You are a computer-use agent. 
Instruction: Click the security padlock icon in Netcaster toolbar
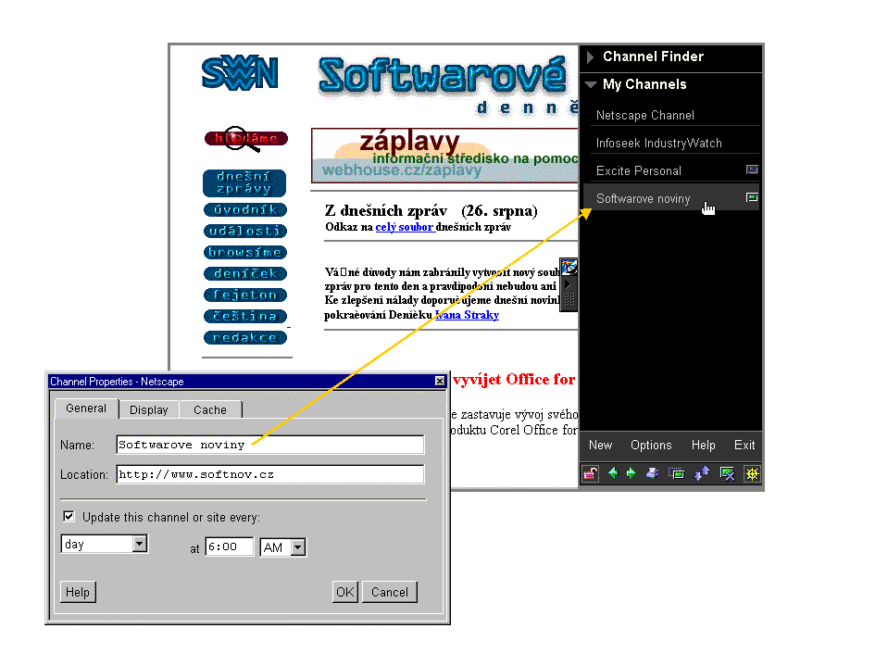pyautogui.click(x=590, y=473)
